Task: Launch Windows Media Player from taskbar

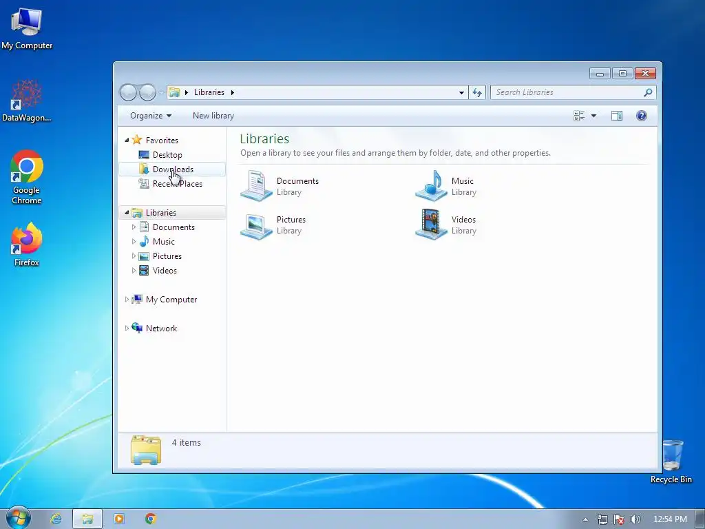Action: 119,519
